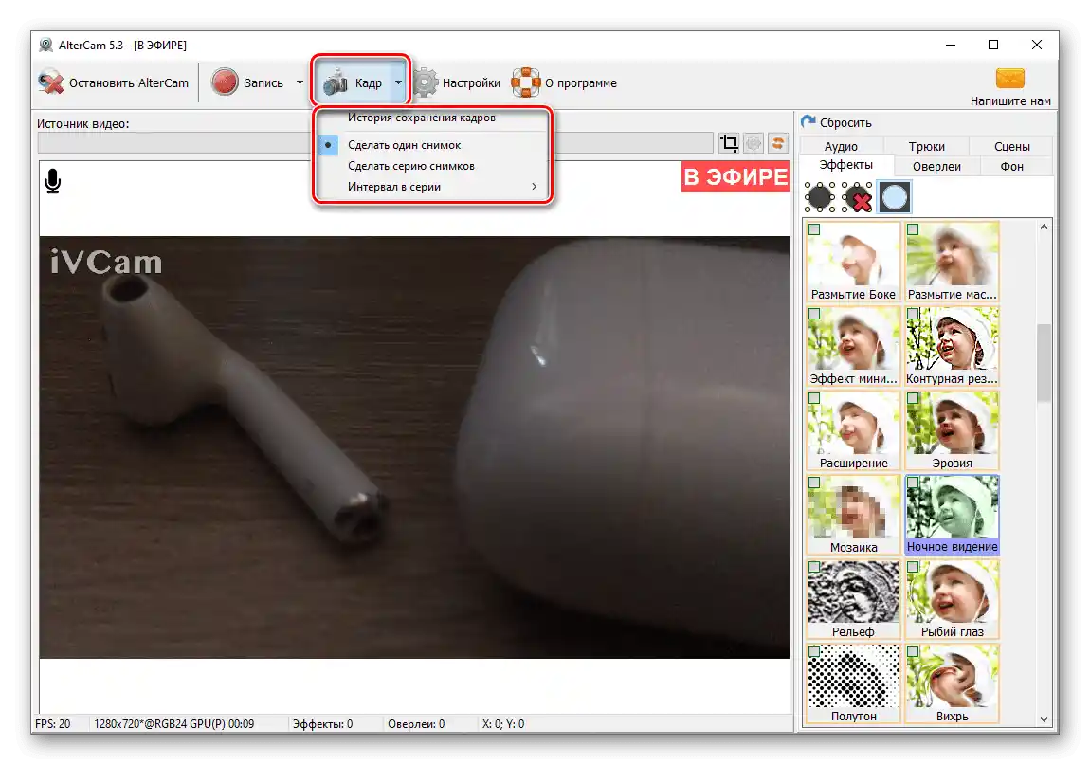Check the Ночное видение checkbox

913,483
